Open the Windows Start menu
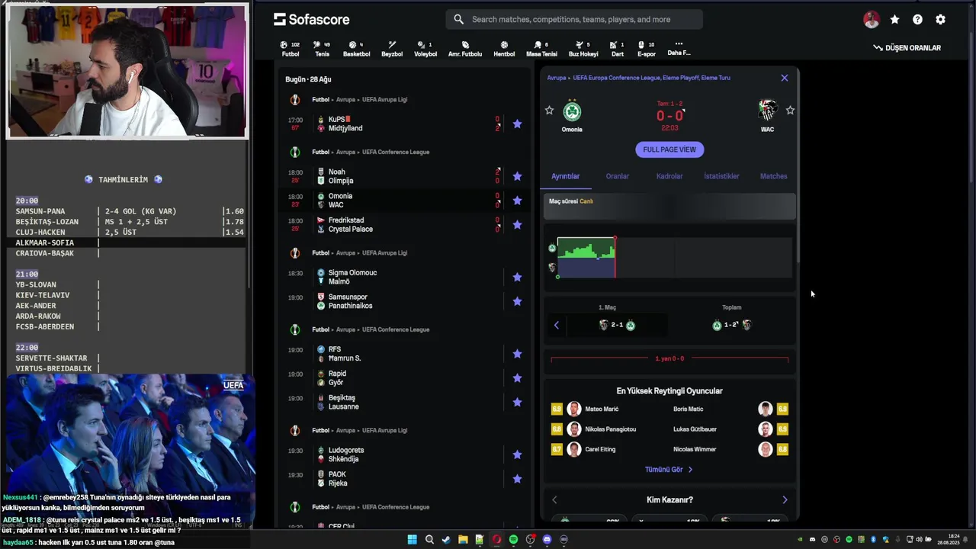Viewport: 976px width, 549px height. coord(413,539)
